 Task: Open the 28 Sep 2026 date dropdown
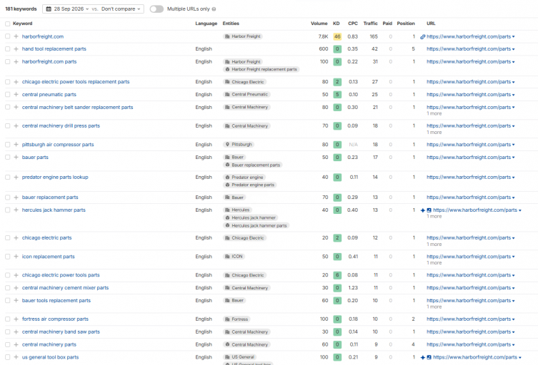[x=68, y=9]
